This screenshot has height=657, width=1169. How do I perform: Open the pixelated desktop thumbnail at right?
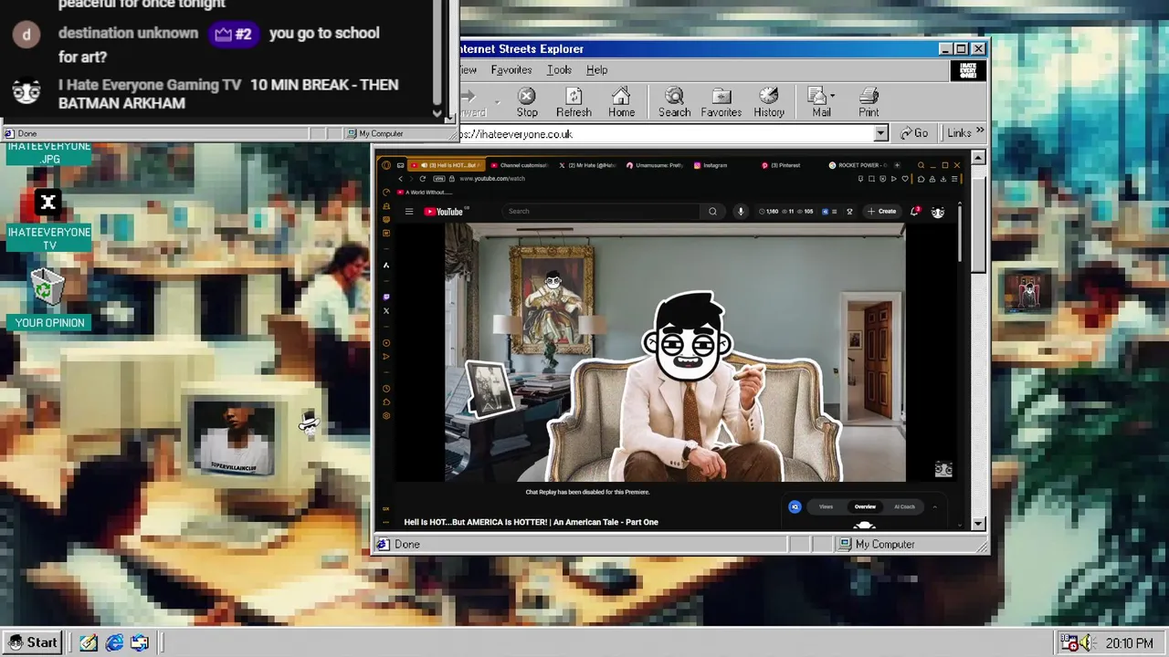coord(1027,292)
